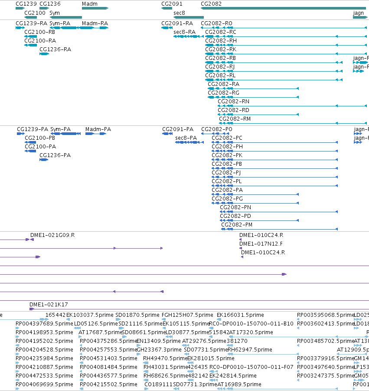Image resolution: width=369 pixels, height=391 pixels.
Task: Open the CG2082-RN transcript label
Action: (x=234, y=101)
